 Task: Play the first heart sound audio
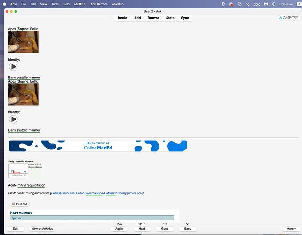pos(14,67)
